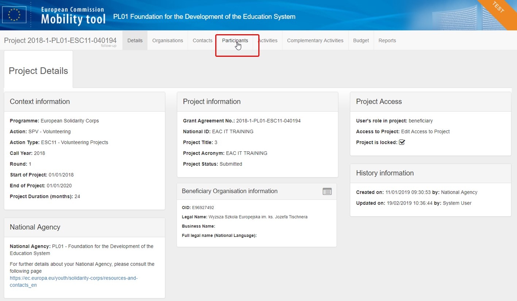Click the History information panel header
The width and height of the screenshot is (517, 301).
[x=431, y=173]
